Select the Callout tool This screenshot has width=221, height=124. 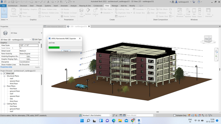pyautogui.click(x=95, y=12)
